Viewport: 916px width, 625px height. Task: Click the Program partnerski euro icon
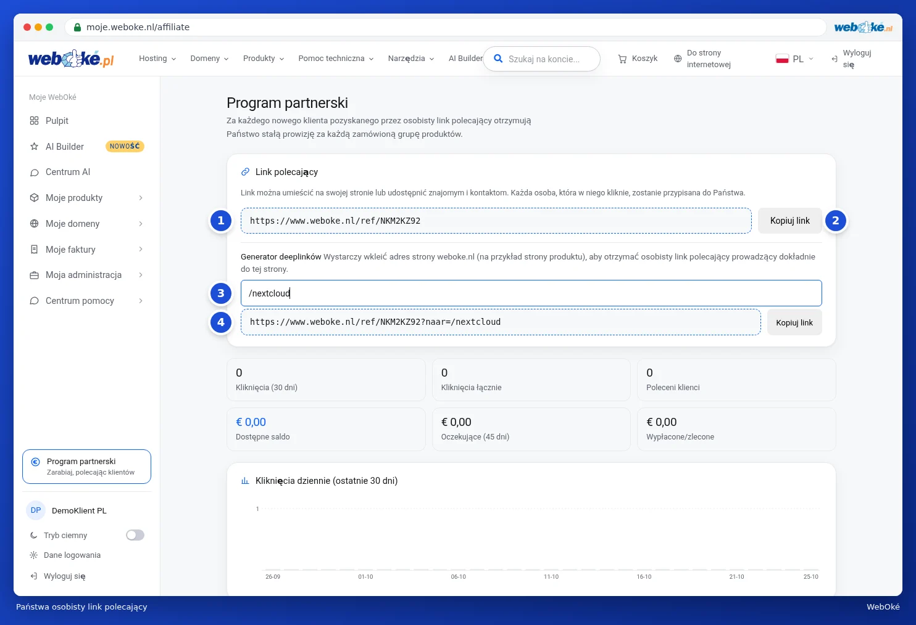tap(35, 462)
